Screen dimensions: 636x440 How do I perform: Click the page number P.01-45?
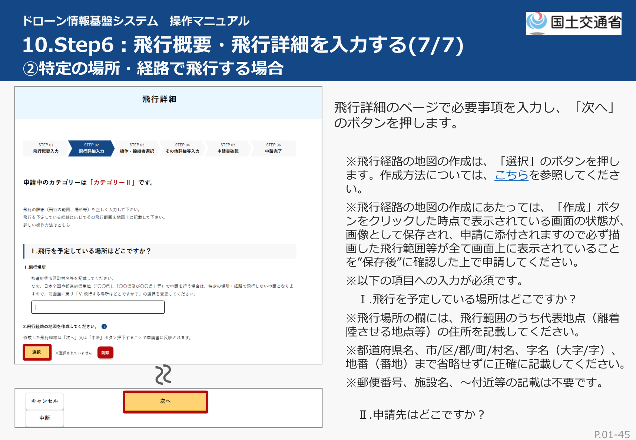coord(612,434)
